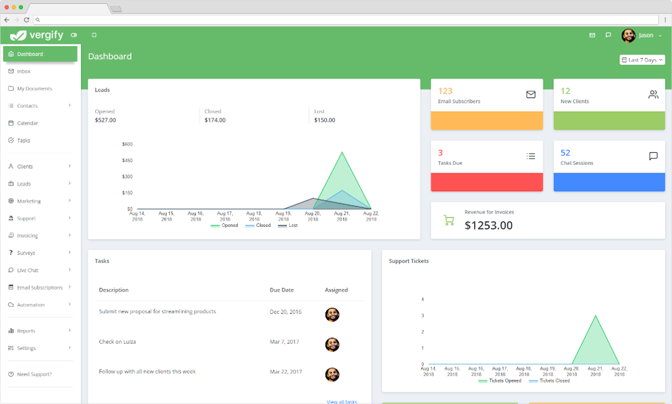This screenshot has width=672, height=404.
Task: Click the fullscreen toggle icon beside the logo
Action: click(94, 35)
